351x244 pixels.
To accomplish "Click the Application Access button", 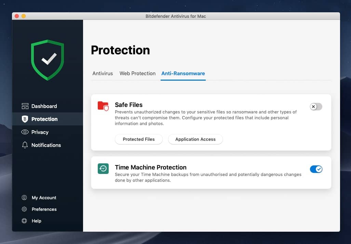I will 195,139.
